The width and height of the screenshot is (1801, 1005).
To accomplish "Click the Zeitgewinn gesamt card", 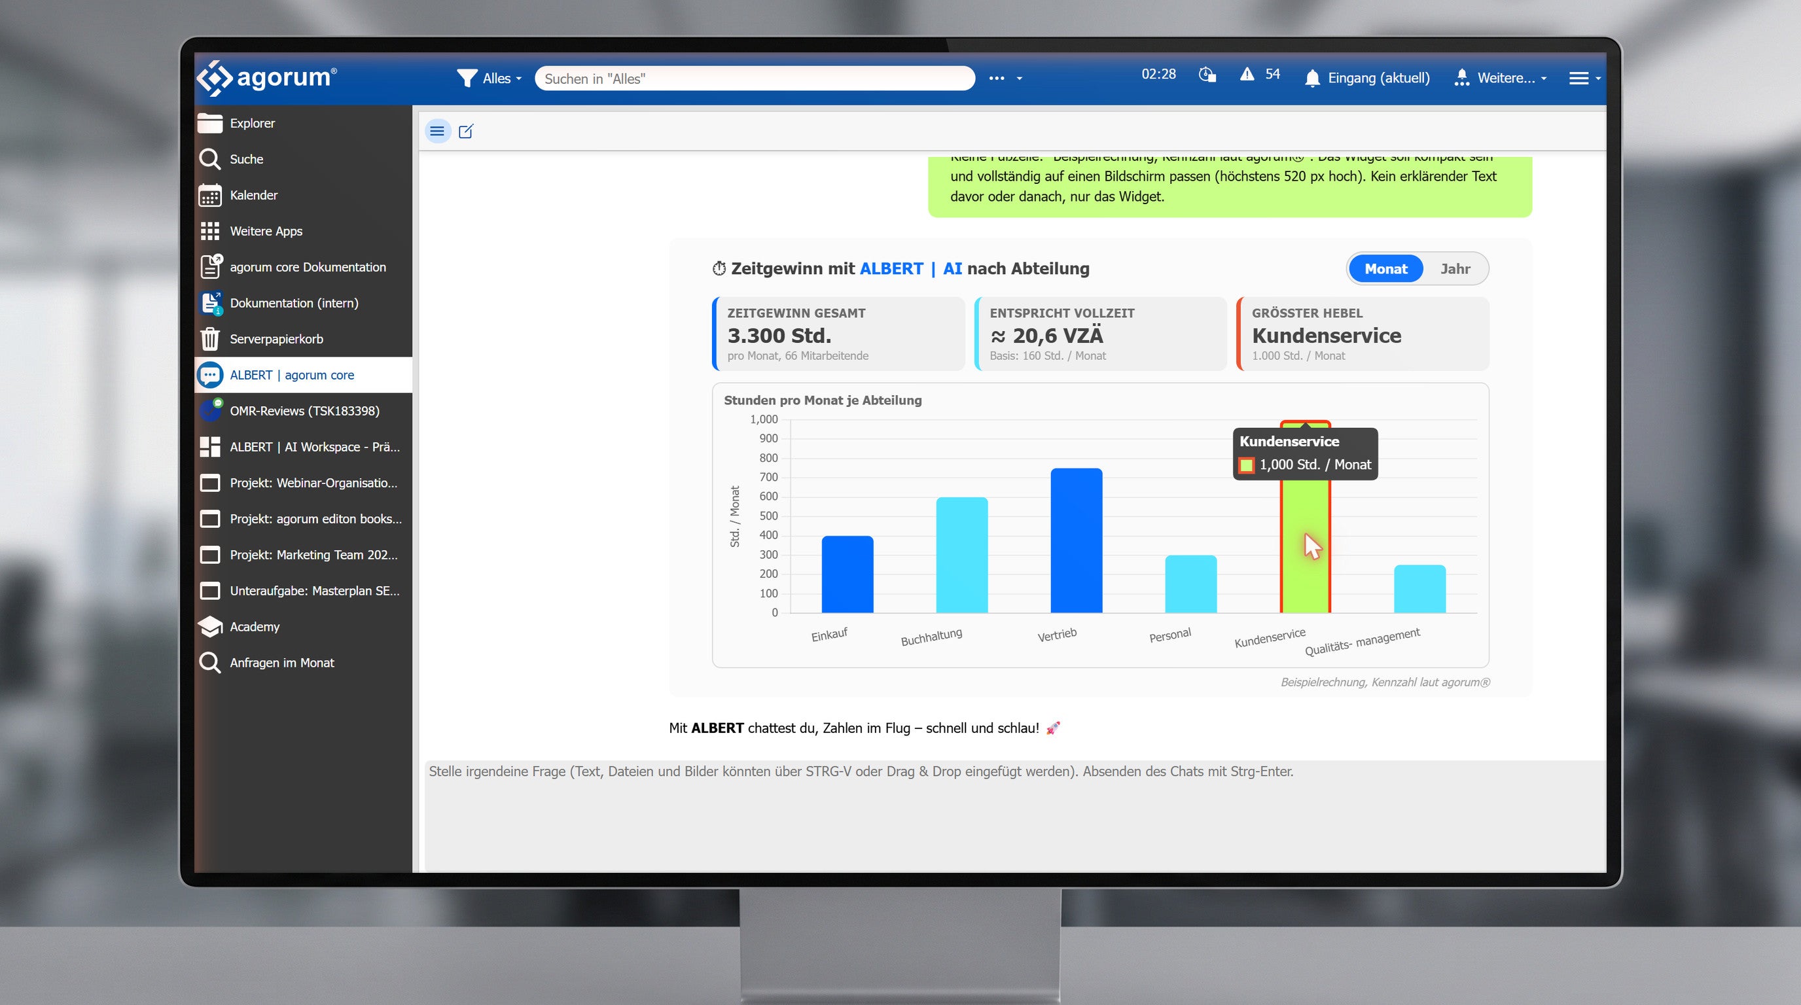I will (x=838, y=334).
